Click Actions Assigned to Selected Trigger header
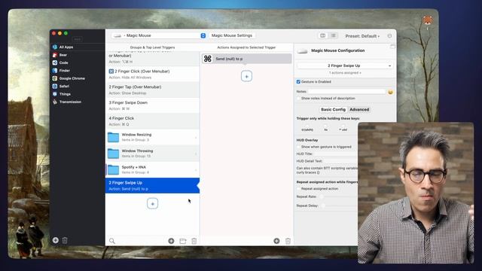Image resolution: width=482 pixels, height=271 pixels. click(246, 47)
